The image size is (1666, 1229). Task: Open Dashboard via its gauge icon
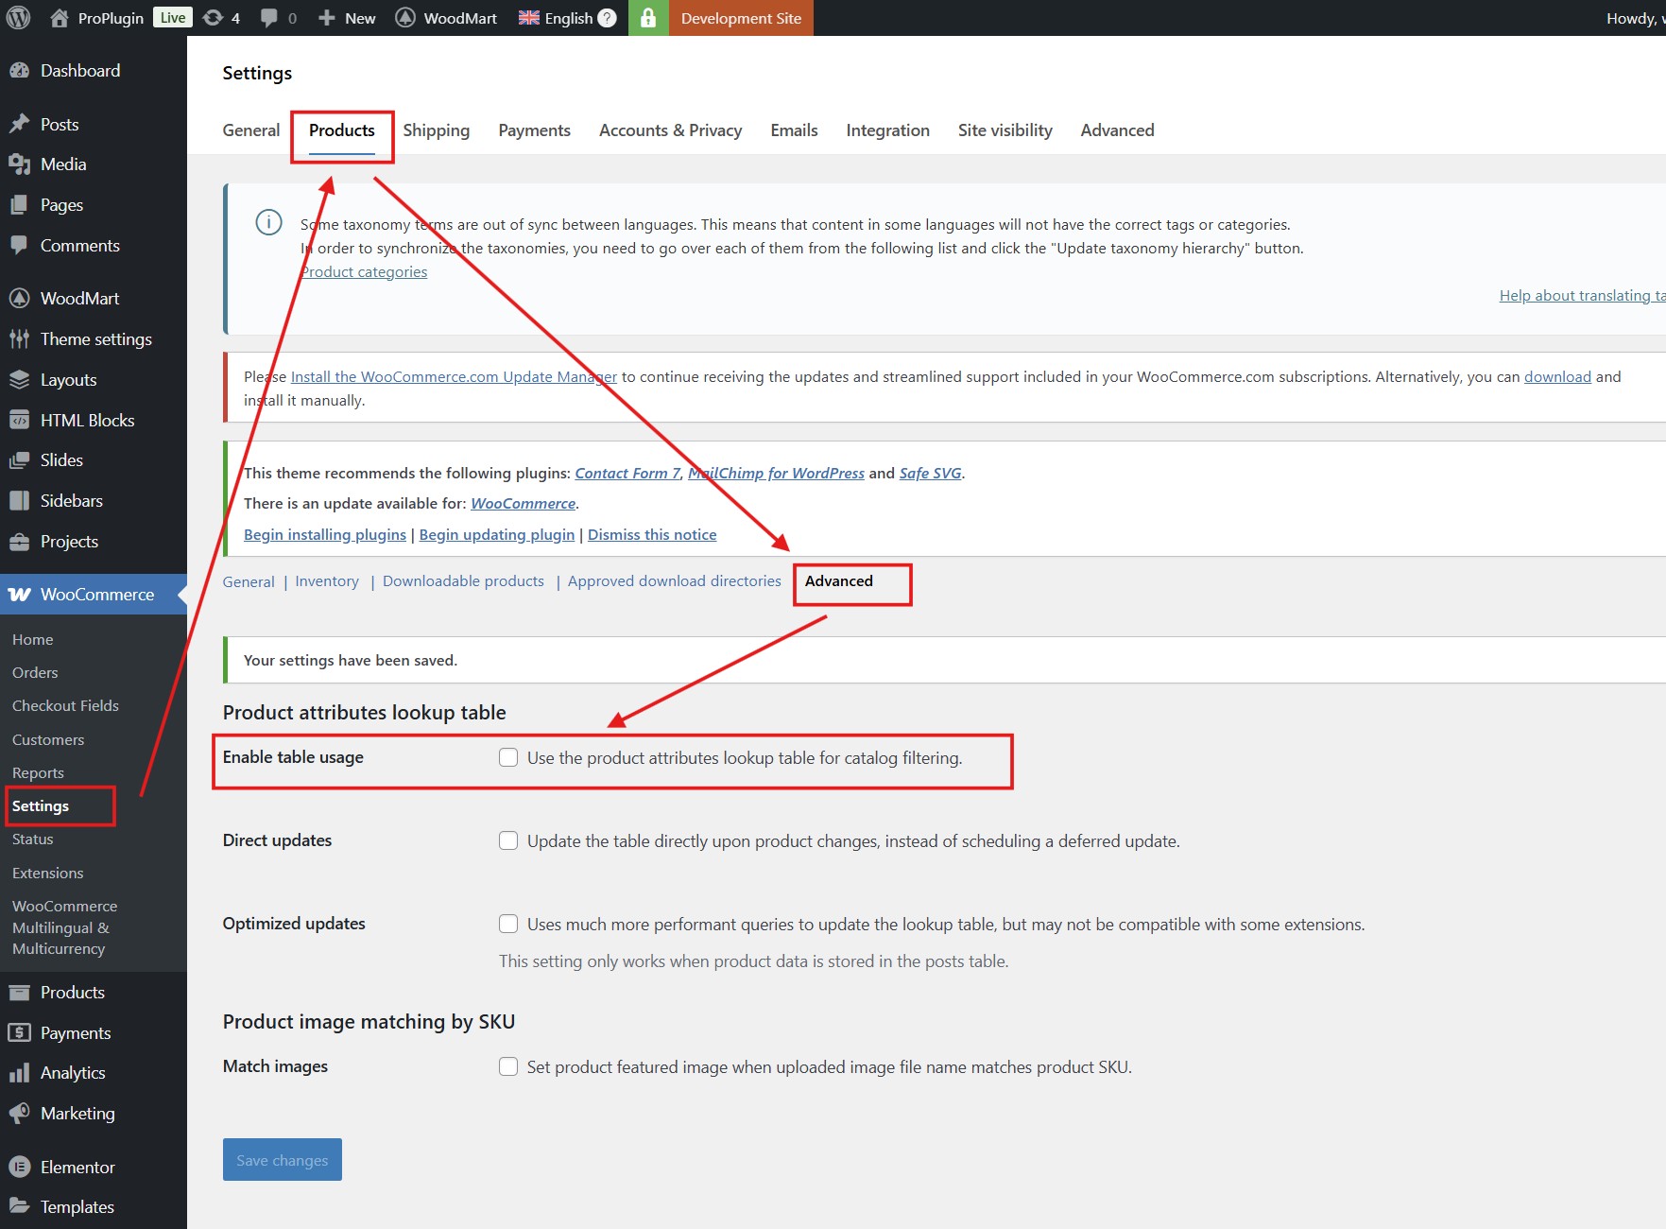click(20, 71)
